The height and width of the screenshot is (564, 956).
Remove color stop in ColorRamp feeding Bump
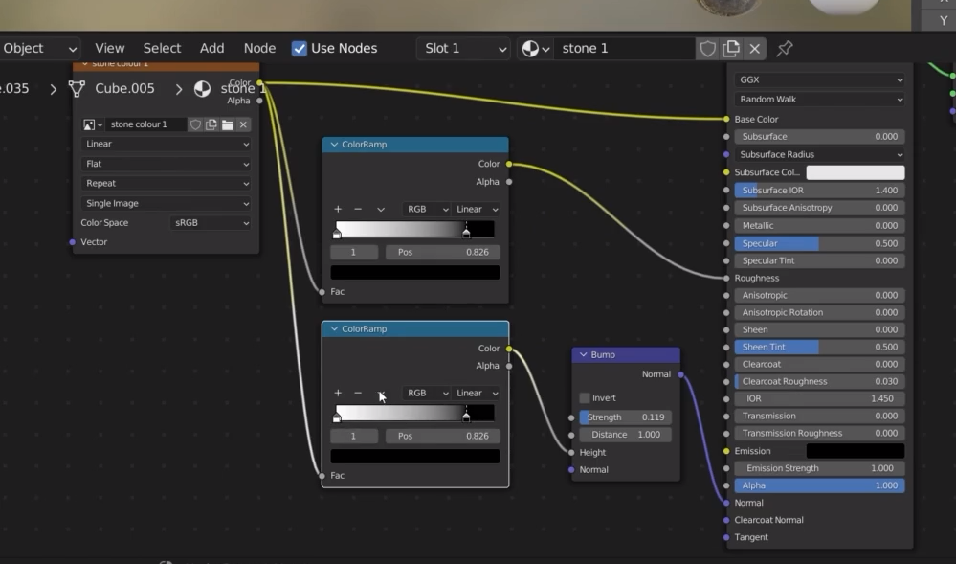[358, 393]
